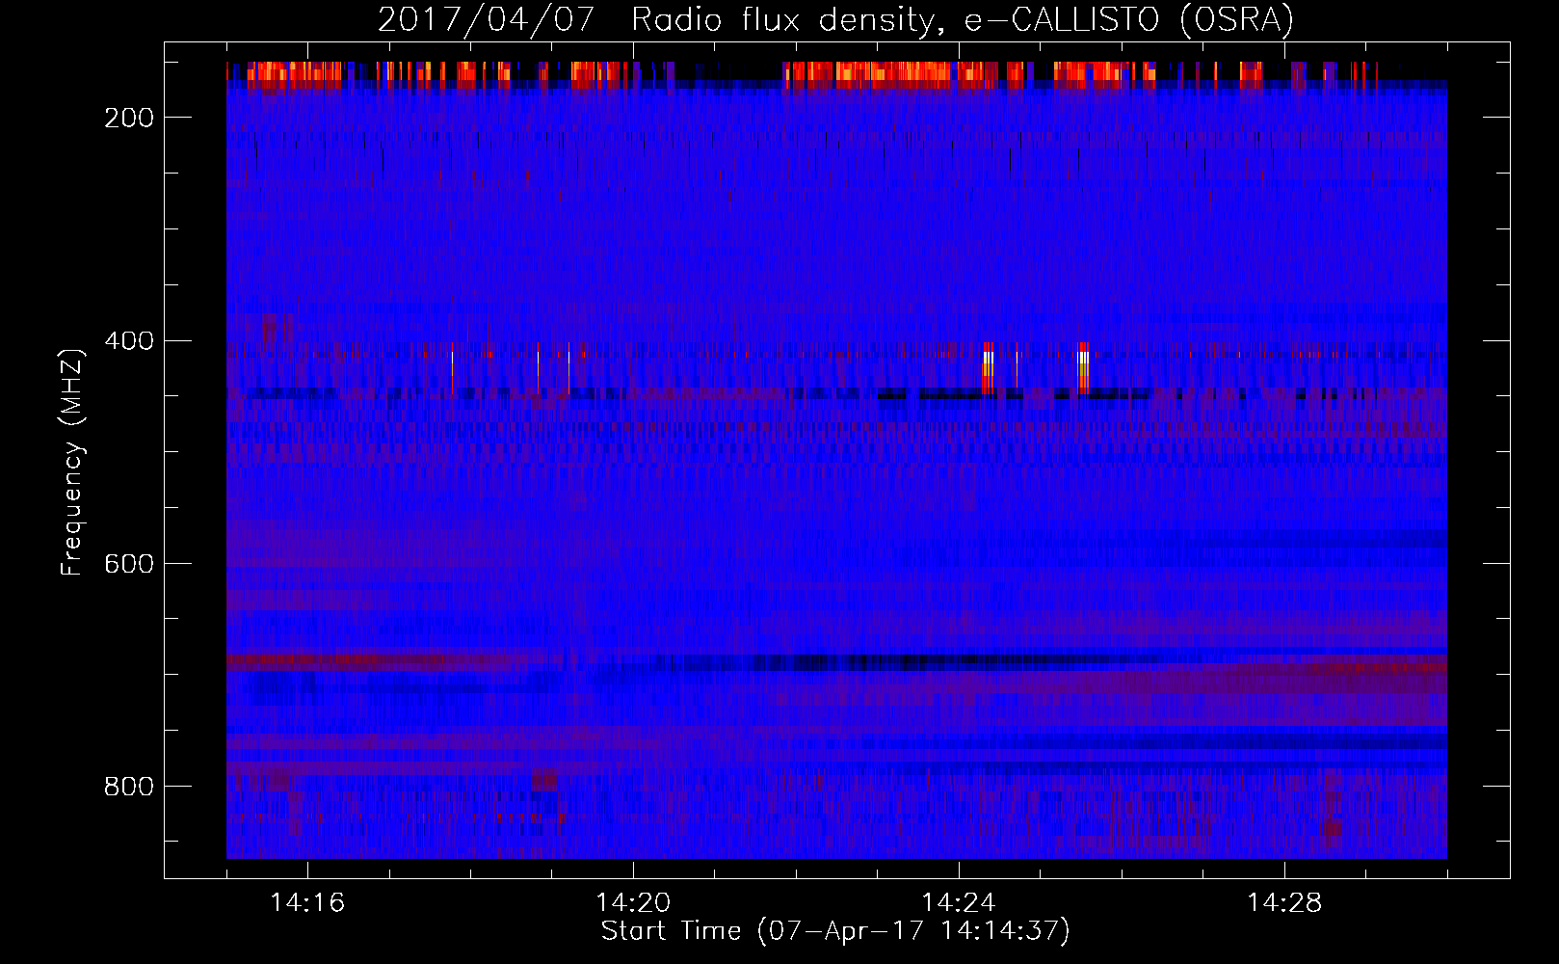
Task: Click the 14:24 time tick label
Action: [x=959, y=902]
